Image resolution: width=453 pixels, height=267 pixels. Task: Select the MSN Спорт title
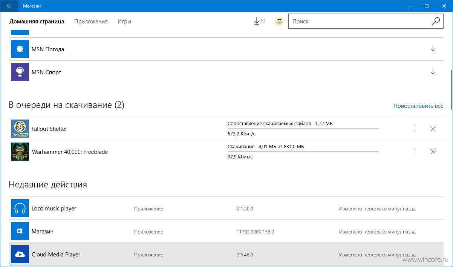46,72
